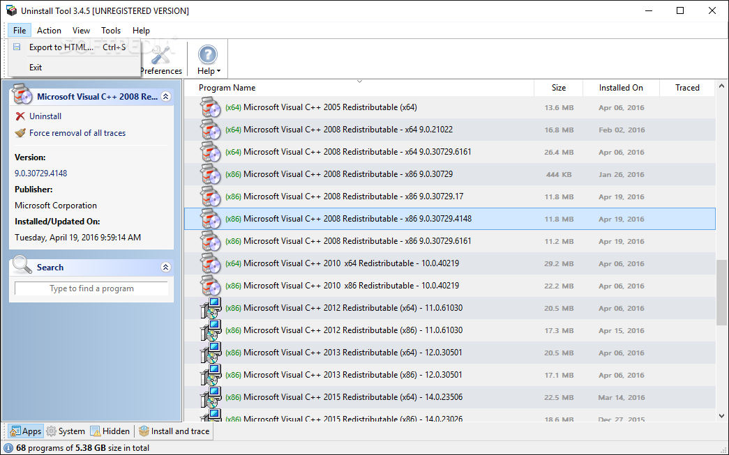Click the Uninstall Tool title bar icon
Viewport: 729px width, 455px height.
click(x=11, y=10)
